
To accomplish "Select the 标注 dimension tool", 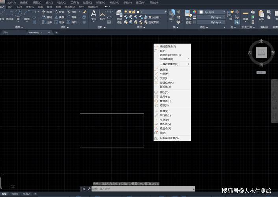I will [x=102, y=15].
